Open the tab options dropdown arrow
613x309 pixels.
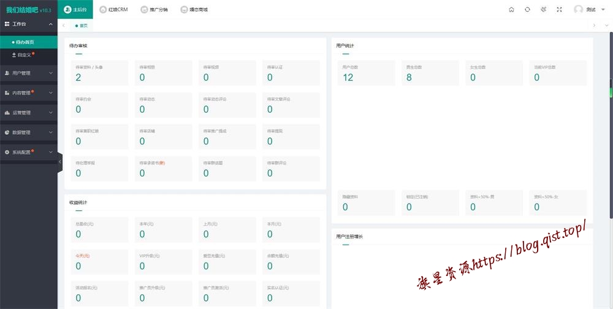tap(606, 25)
